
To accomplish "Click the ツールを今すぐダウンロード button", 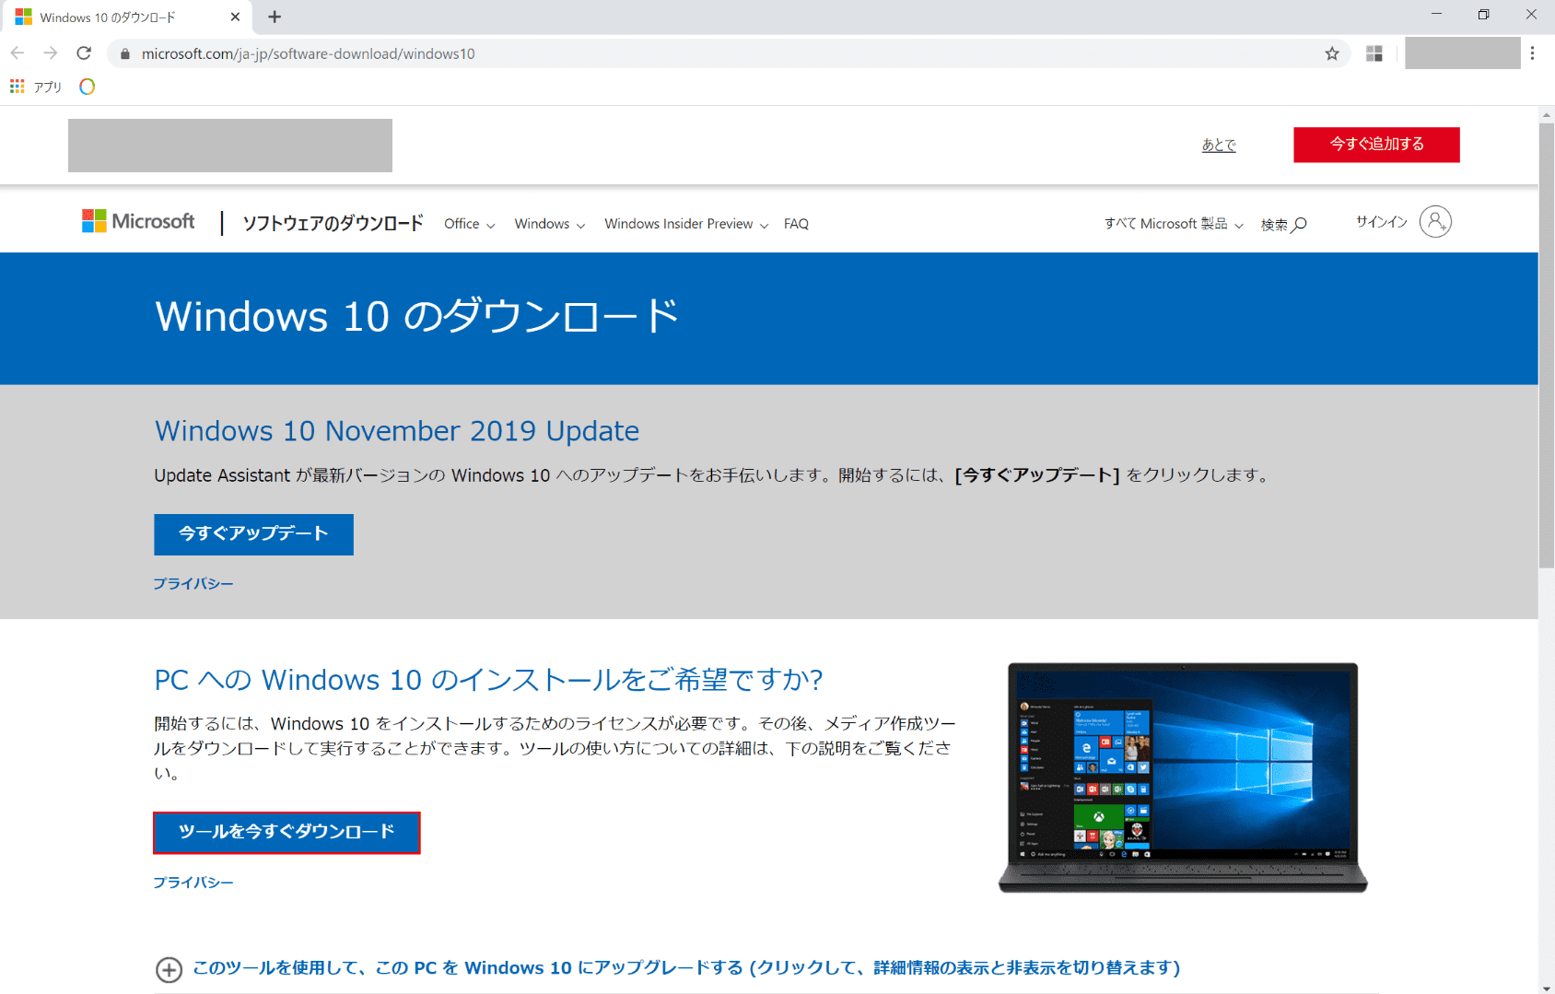I will pos(286,833).
